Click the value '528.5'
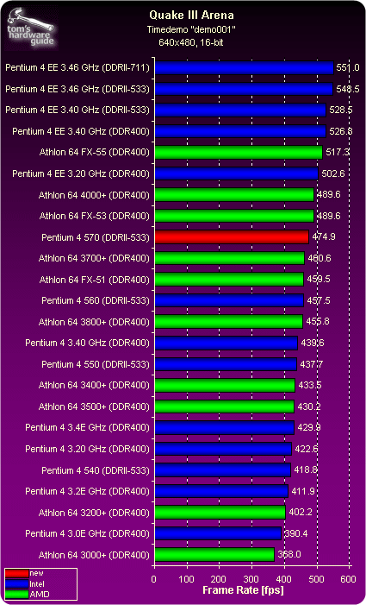This screenshot has height=605, width=366. click(x=340, y=110)
